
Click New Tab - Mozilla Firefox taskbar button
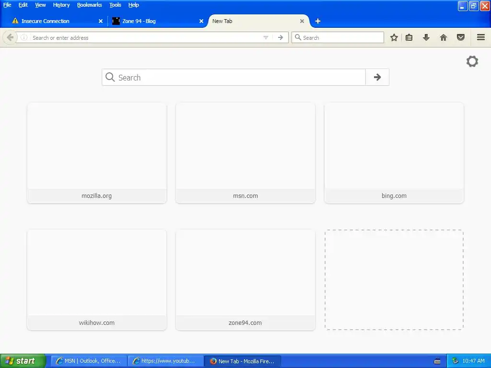coord(243,361)
